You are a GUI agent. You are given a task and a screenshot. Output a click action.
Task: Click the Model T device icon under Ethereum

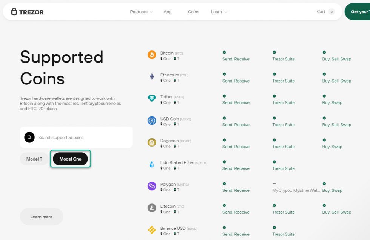175,81
